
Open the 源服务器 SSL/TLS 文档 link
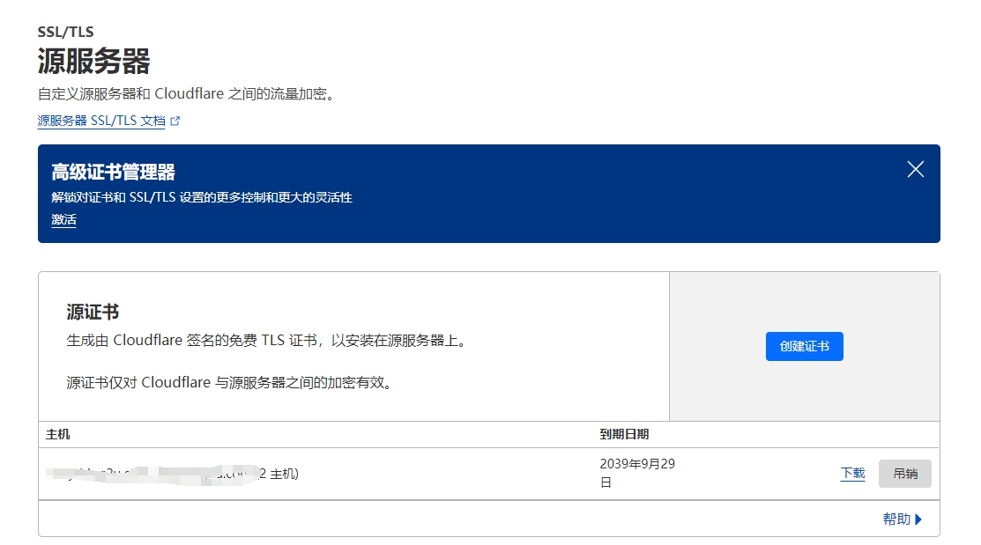(x=101, y=121)
